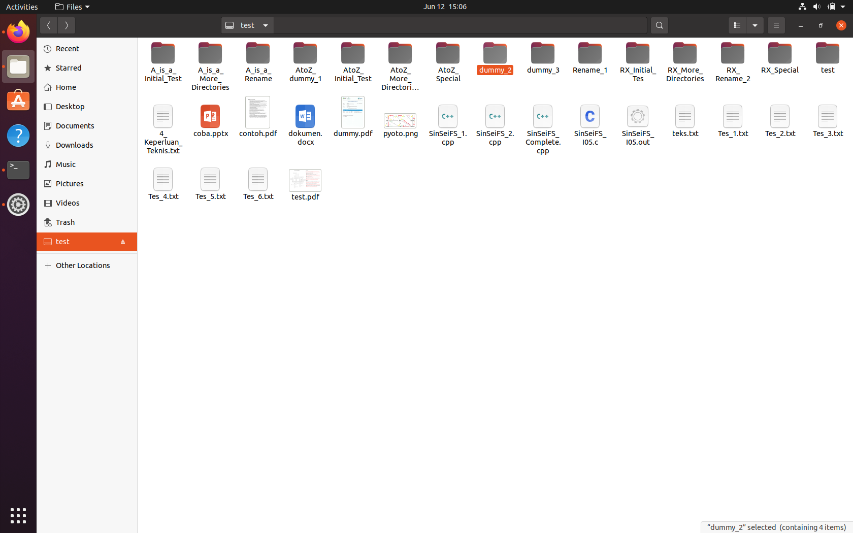
Task: Open Other Locations from sidebar
Action: tap(83, 265)
